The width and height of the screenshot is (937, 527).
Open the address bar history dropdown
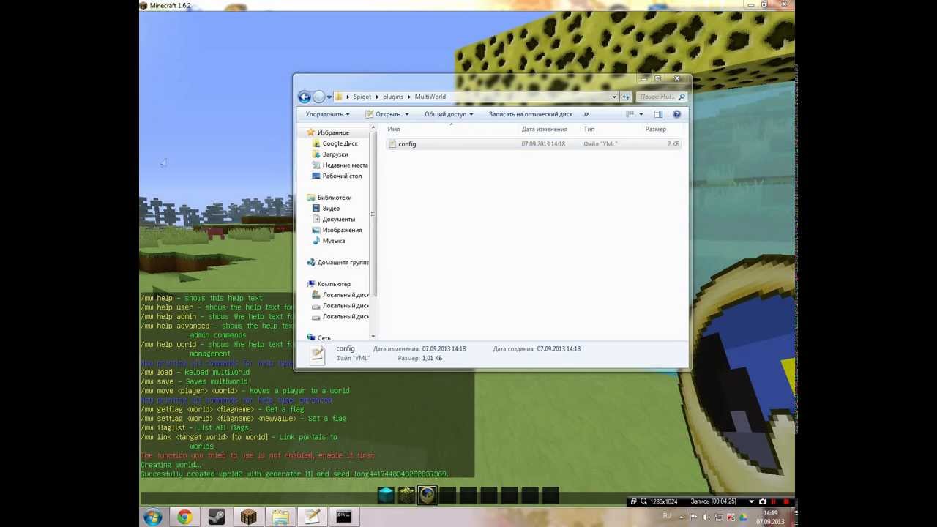point(614,97)
